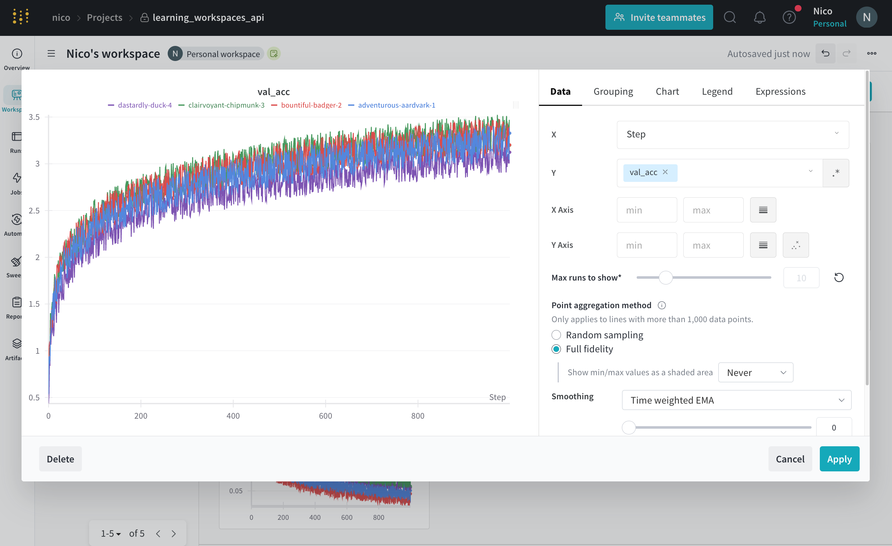Click the regex toggle beside the Y field
The height and width of the screenshot is (546, 892).
click(x=835, y=173)
